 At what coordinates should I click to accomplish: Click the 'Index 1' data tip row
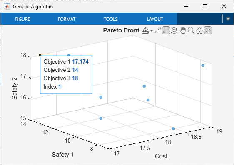tap(52, 87)
